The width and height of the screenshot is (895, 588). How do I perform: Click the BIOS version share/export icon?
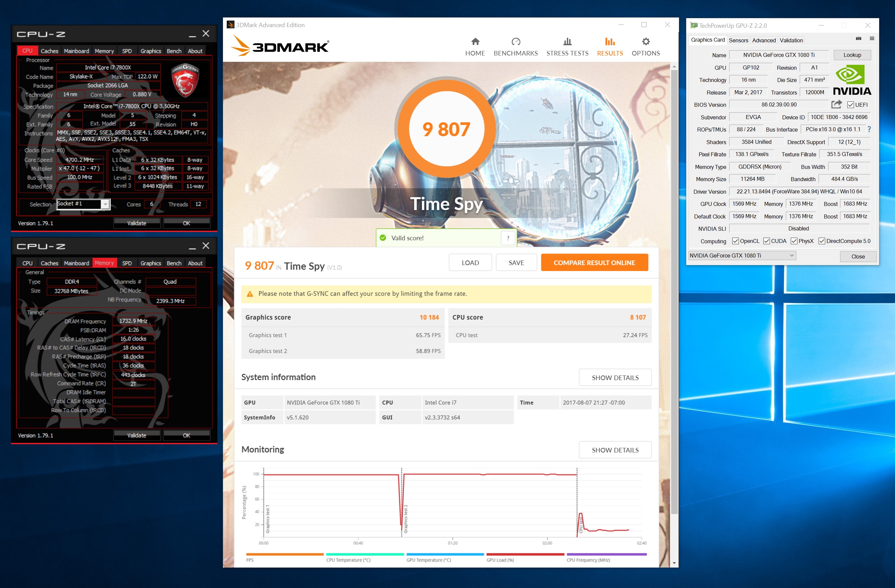[836, 104]
